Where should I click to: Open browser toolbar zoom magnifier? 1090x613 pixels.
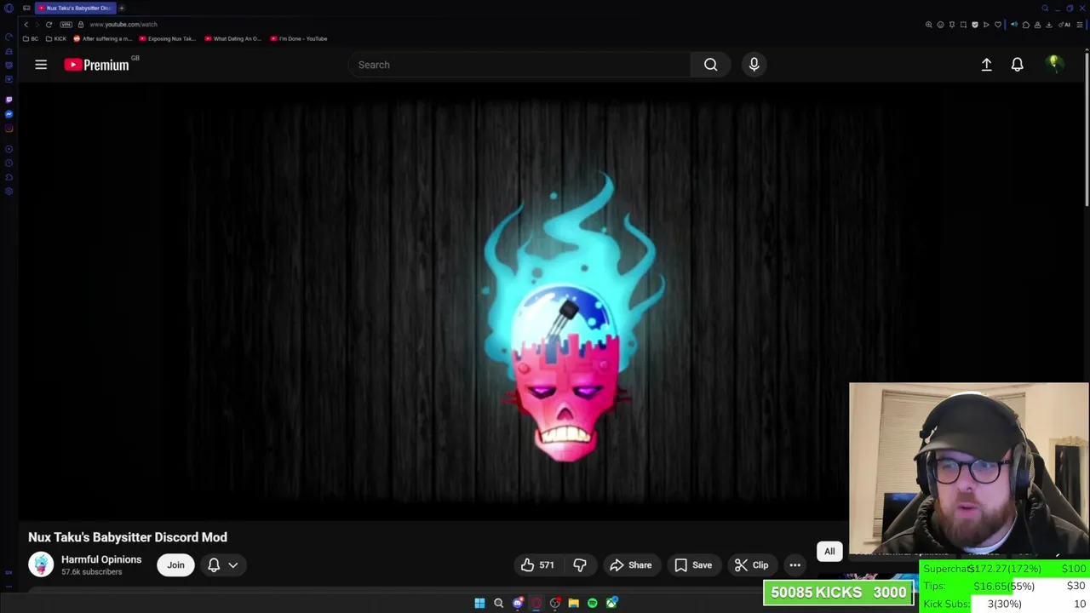click(929, 25)
